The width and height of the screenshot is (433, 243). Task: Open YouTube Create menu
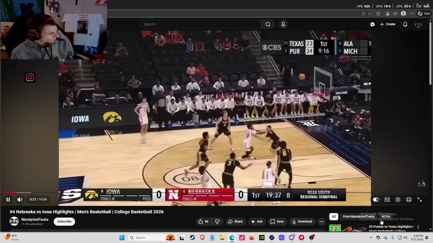click(x=387, y=24)
